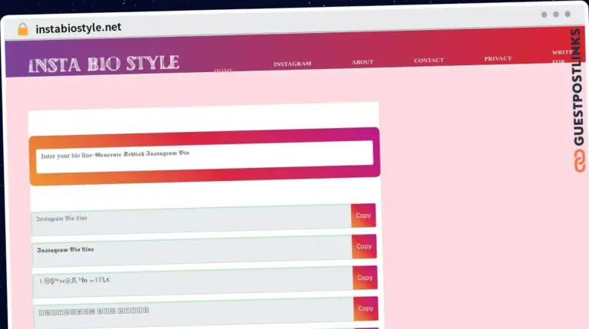The height and width of the screenshot is (329, 589).
Task: Go to the About page
Action: click(x=363, y=62)
